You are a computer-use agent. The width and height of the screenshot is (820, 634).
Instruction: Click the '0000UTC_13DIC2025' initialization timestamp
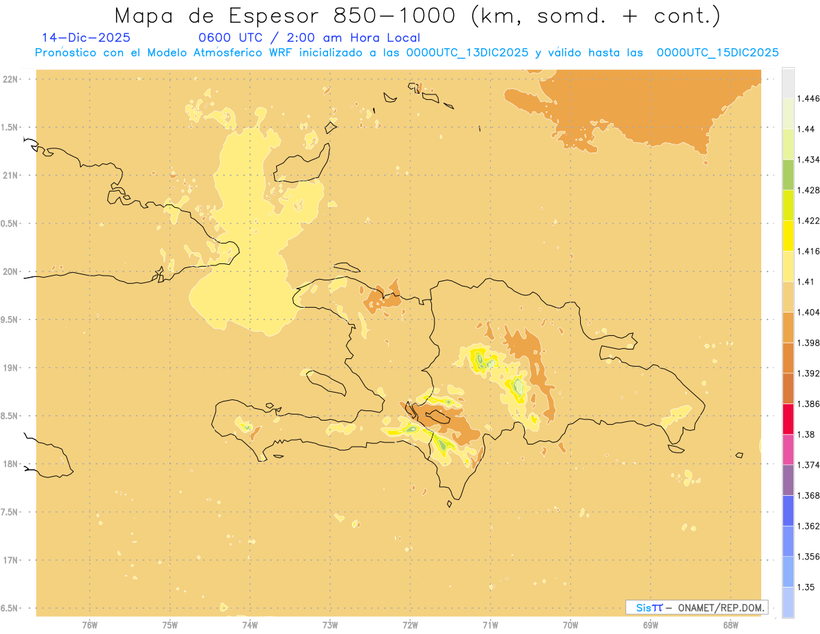pos(467,53)
